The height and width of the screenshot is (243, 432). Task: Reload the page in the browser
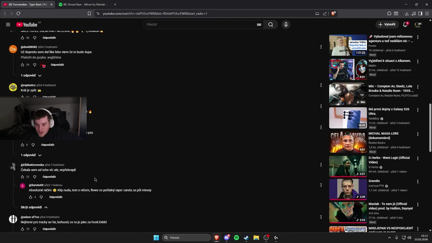(x=18, y=13)
